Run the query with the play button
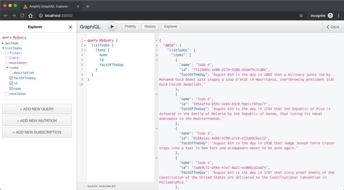 coord(112,27)
